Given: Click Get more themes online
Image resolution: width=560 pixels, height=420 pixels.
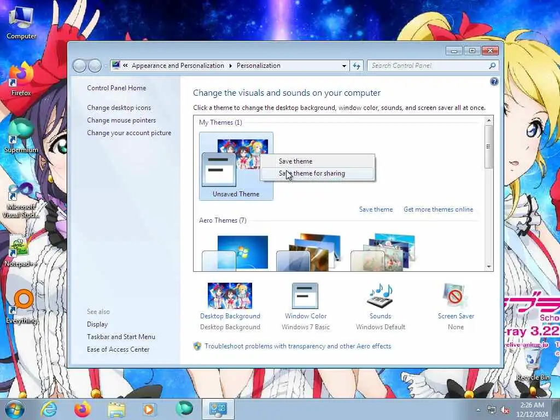Looking at the screenshot, I should click(x=438, y=209).
